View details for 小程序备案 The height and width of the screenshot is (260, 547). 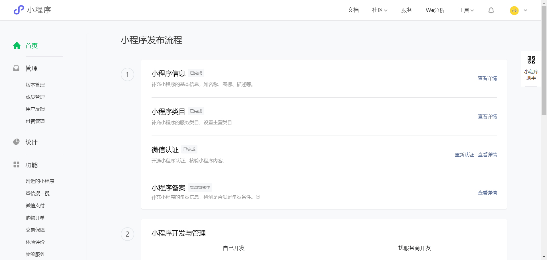487,193
